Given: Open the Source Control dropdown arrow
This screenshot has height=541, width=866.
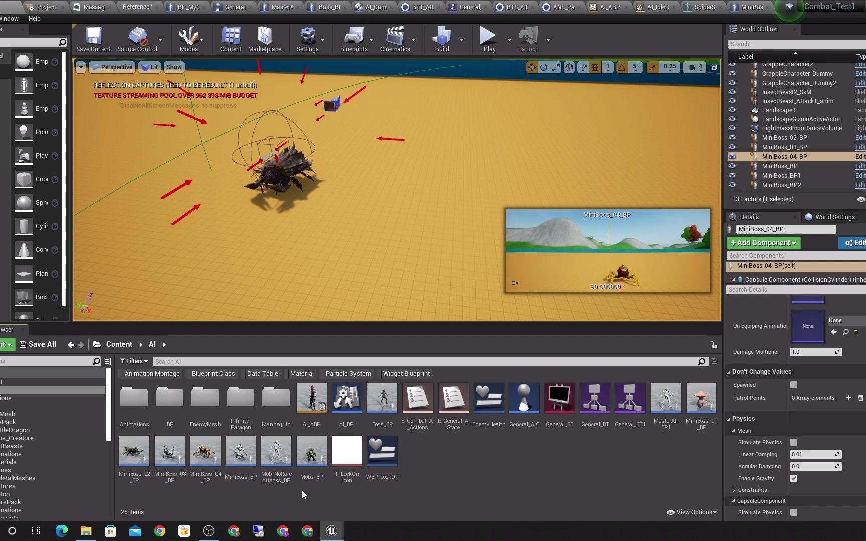Looking at the screenshot, I should 161,40.
